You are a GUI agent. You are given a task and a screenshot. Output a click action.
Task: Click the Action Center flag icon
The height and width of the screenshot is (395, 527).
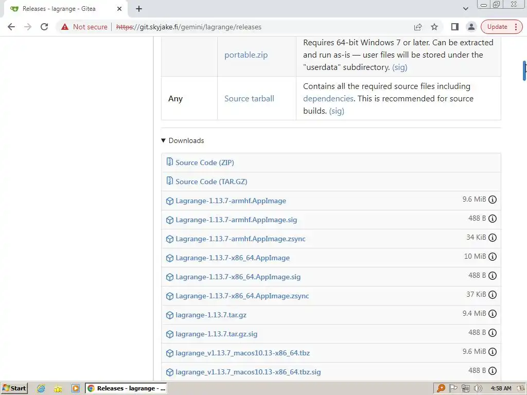click(x=453, y=388)
